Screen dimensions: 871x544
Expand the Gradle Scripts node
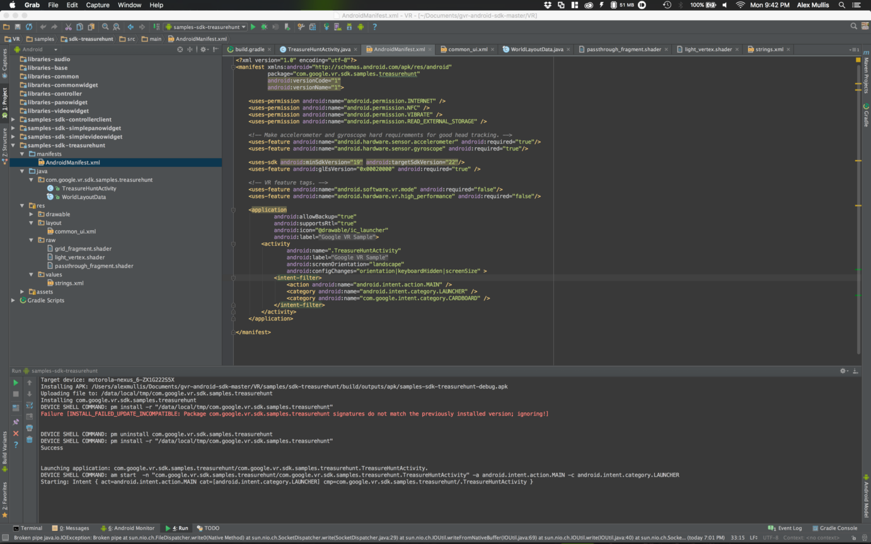coord(13,300)
